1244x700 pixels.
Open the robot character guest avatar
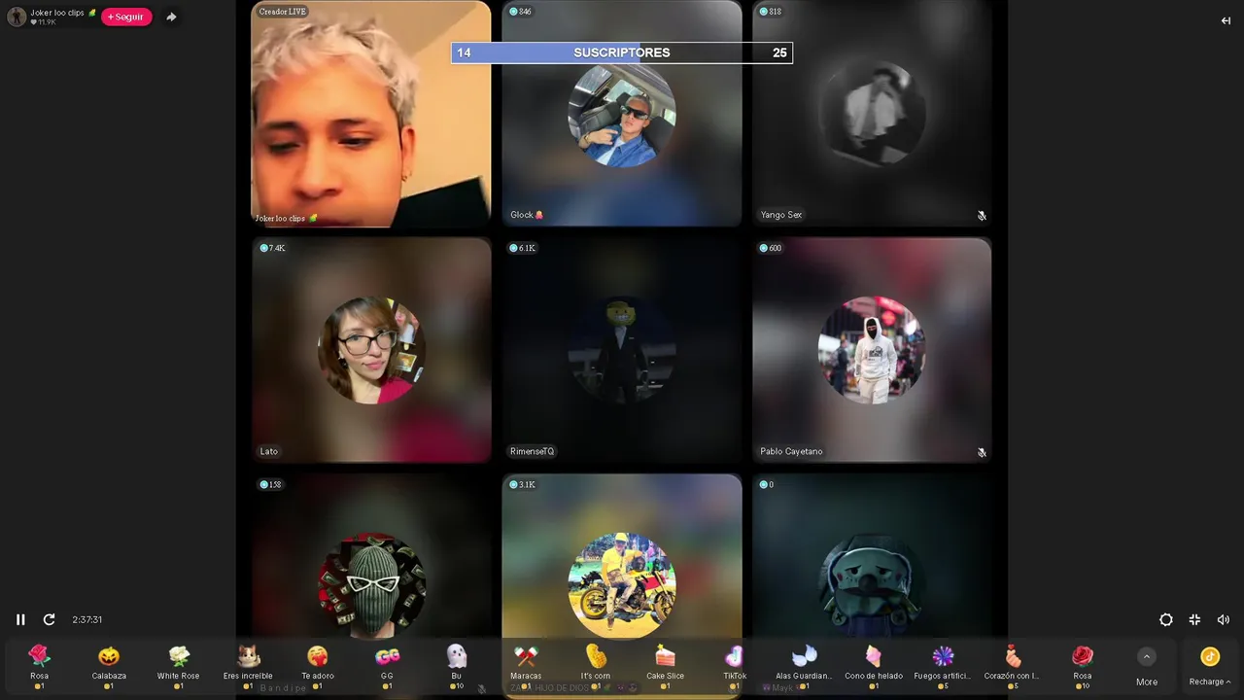click(872, 585)
